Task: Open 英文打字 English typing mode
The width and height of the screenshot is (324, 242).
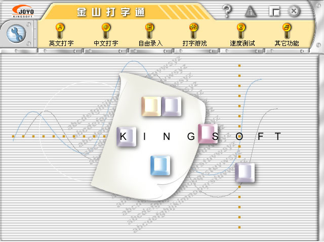Action: click(61, 35)
